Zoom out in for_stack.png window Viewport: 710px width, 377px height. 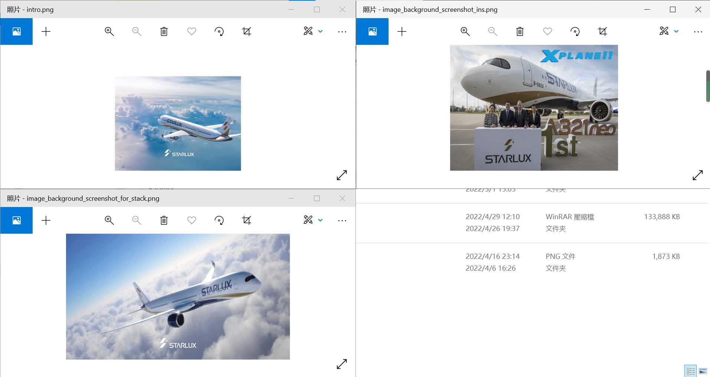pos(136,220)
